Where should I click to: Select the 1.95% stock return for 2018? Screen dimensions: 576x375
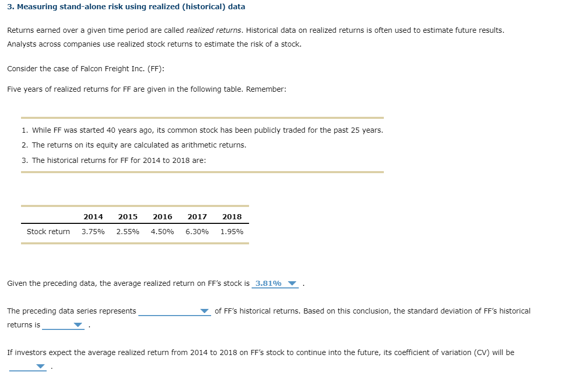coord(232,232)
